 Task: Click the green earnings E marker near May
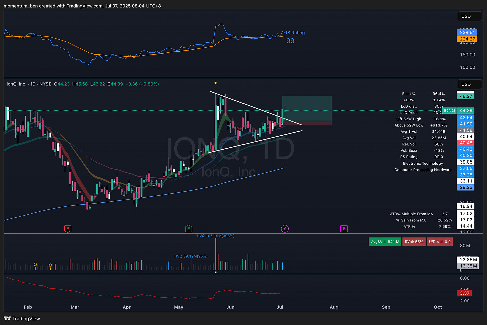(x=188, y=229)
